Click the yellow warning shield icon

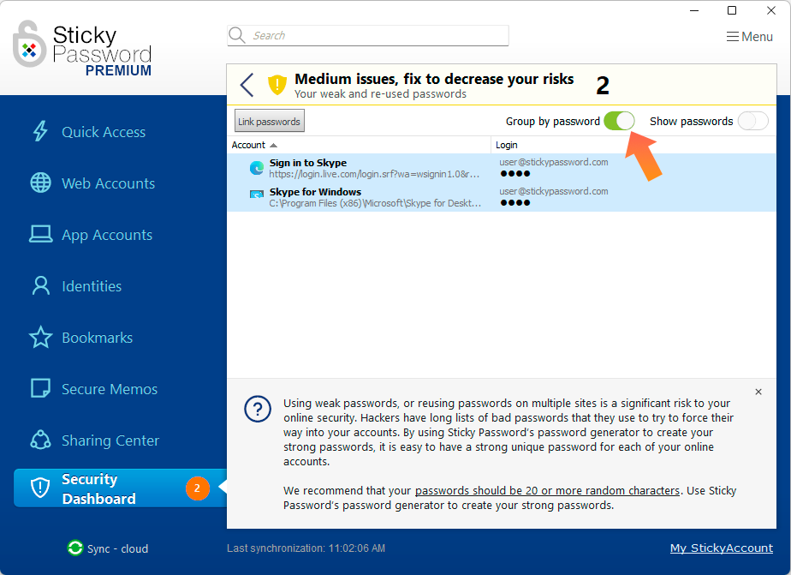277,84
